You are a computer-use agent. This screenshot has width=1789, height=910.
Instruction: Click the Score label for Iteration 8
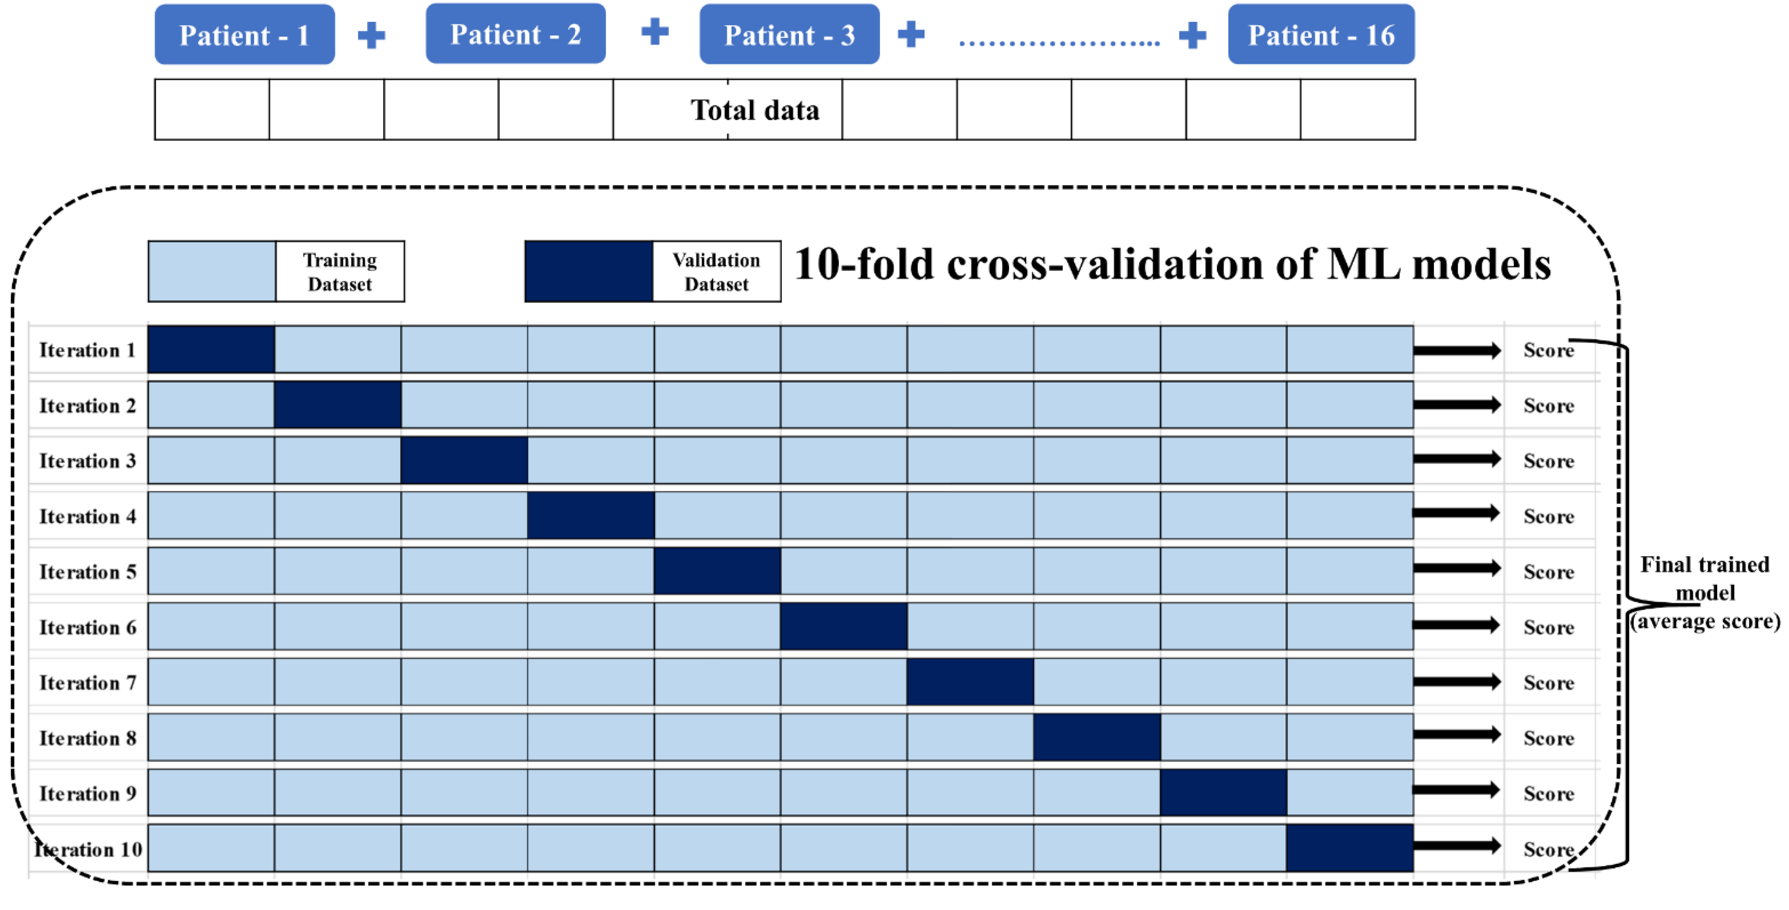1548,739
